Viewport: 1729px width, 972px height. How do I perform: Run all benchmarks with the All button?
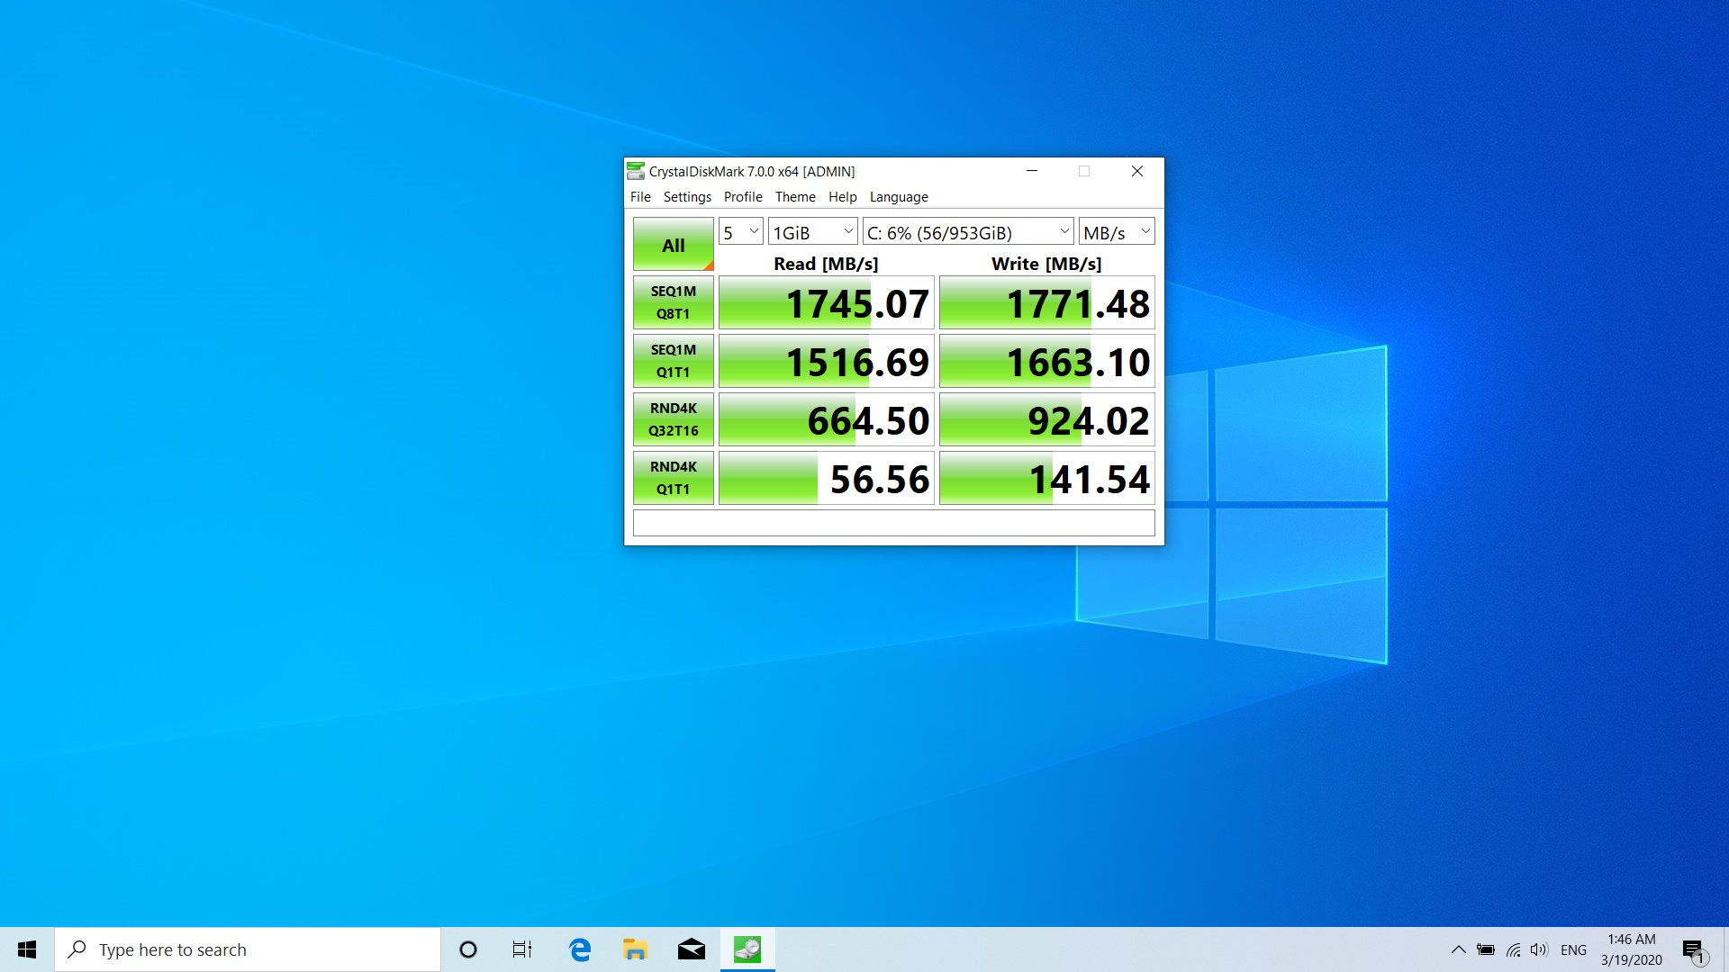[x=673, y=244]
